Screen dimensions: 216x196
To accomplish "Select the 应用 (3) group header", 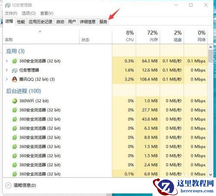I will (15, 51).
